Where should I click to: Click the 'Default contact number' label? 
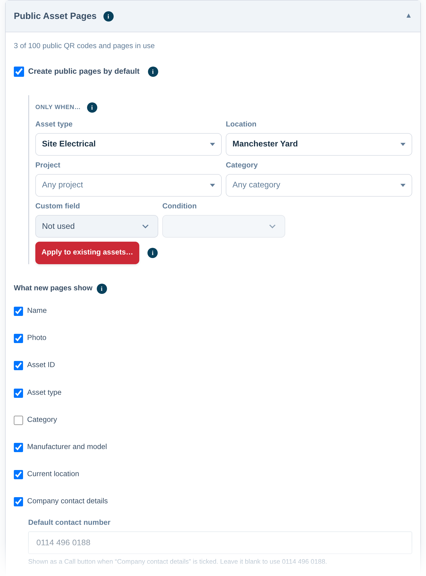(x=69, y=522)
